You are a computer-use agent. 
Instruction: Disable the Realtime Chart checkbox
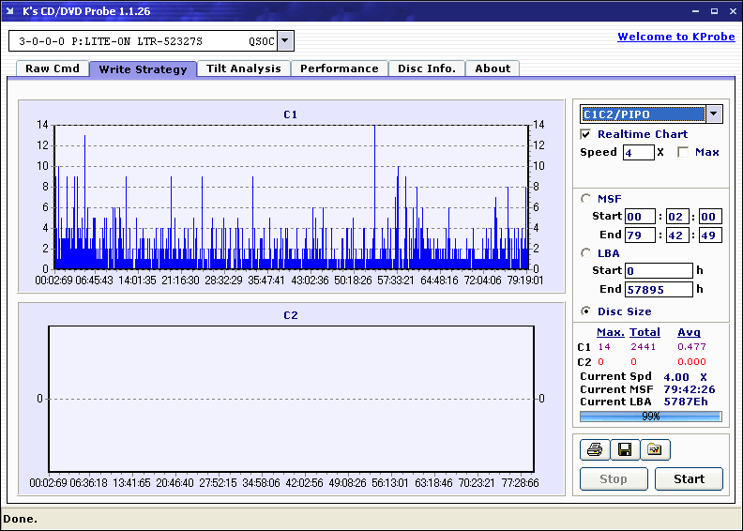tap(586, 134)
